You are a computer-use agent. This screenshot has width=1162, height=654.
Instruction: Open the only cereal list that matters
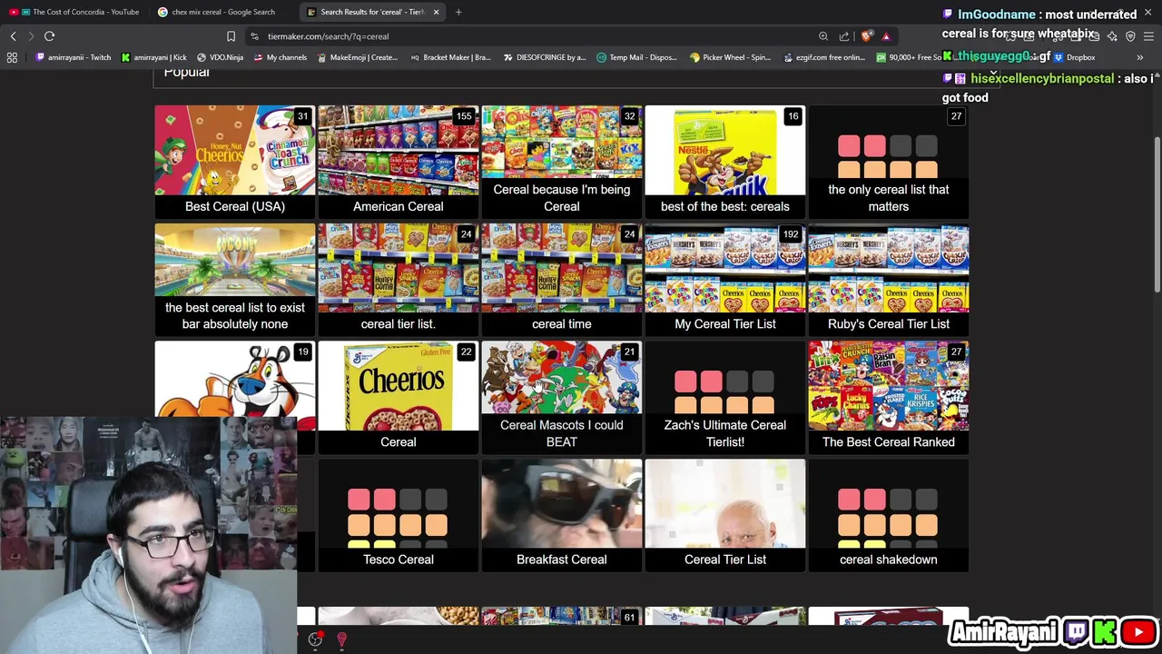tap(888, 162)
